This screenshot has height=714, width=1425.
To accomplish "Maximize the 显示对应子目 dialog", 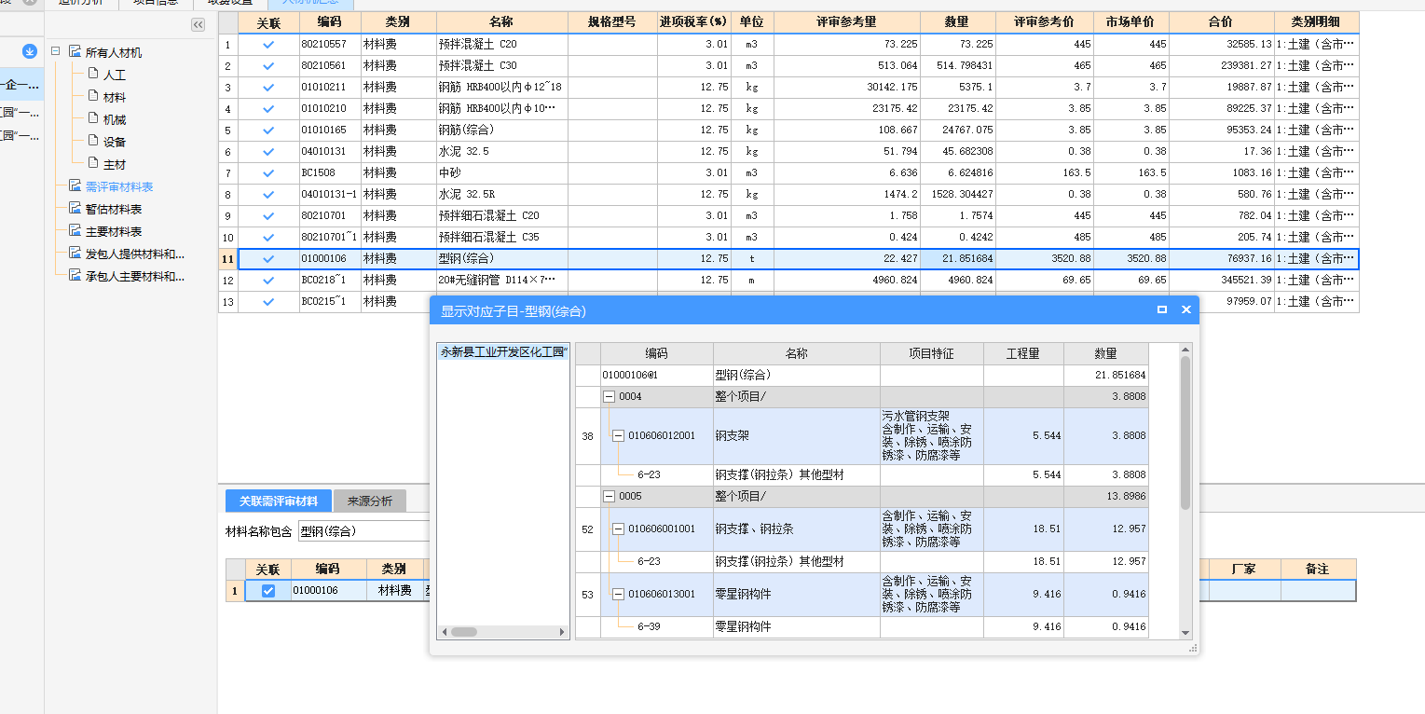I will pos(1162,309).
